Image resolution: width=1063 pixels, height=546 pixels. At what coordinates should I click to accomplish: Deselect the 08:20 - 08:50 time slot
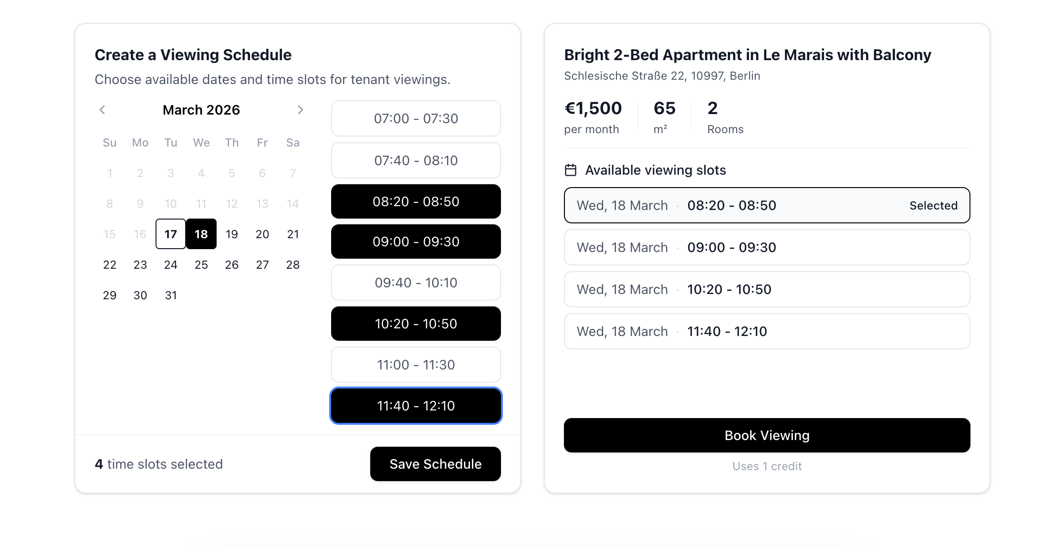(416, 201)
